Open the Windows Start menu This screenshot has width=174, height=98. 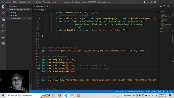point(3,96)
